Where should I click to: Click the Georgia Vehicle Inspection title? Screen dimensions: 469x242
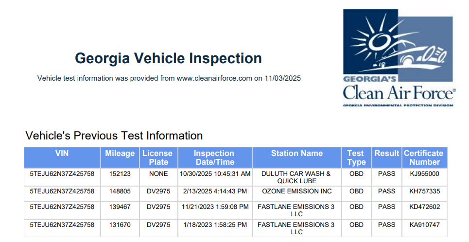[168, 59]
